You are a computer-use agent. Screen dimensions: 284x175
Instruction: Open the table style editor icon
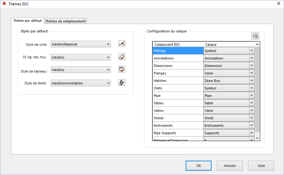pos(122,69)
